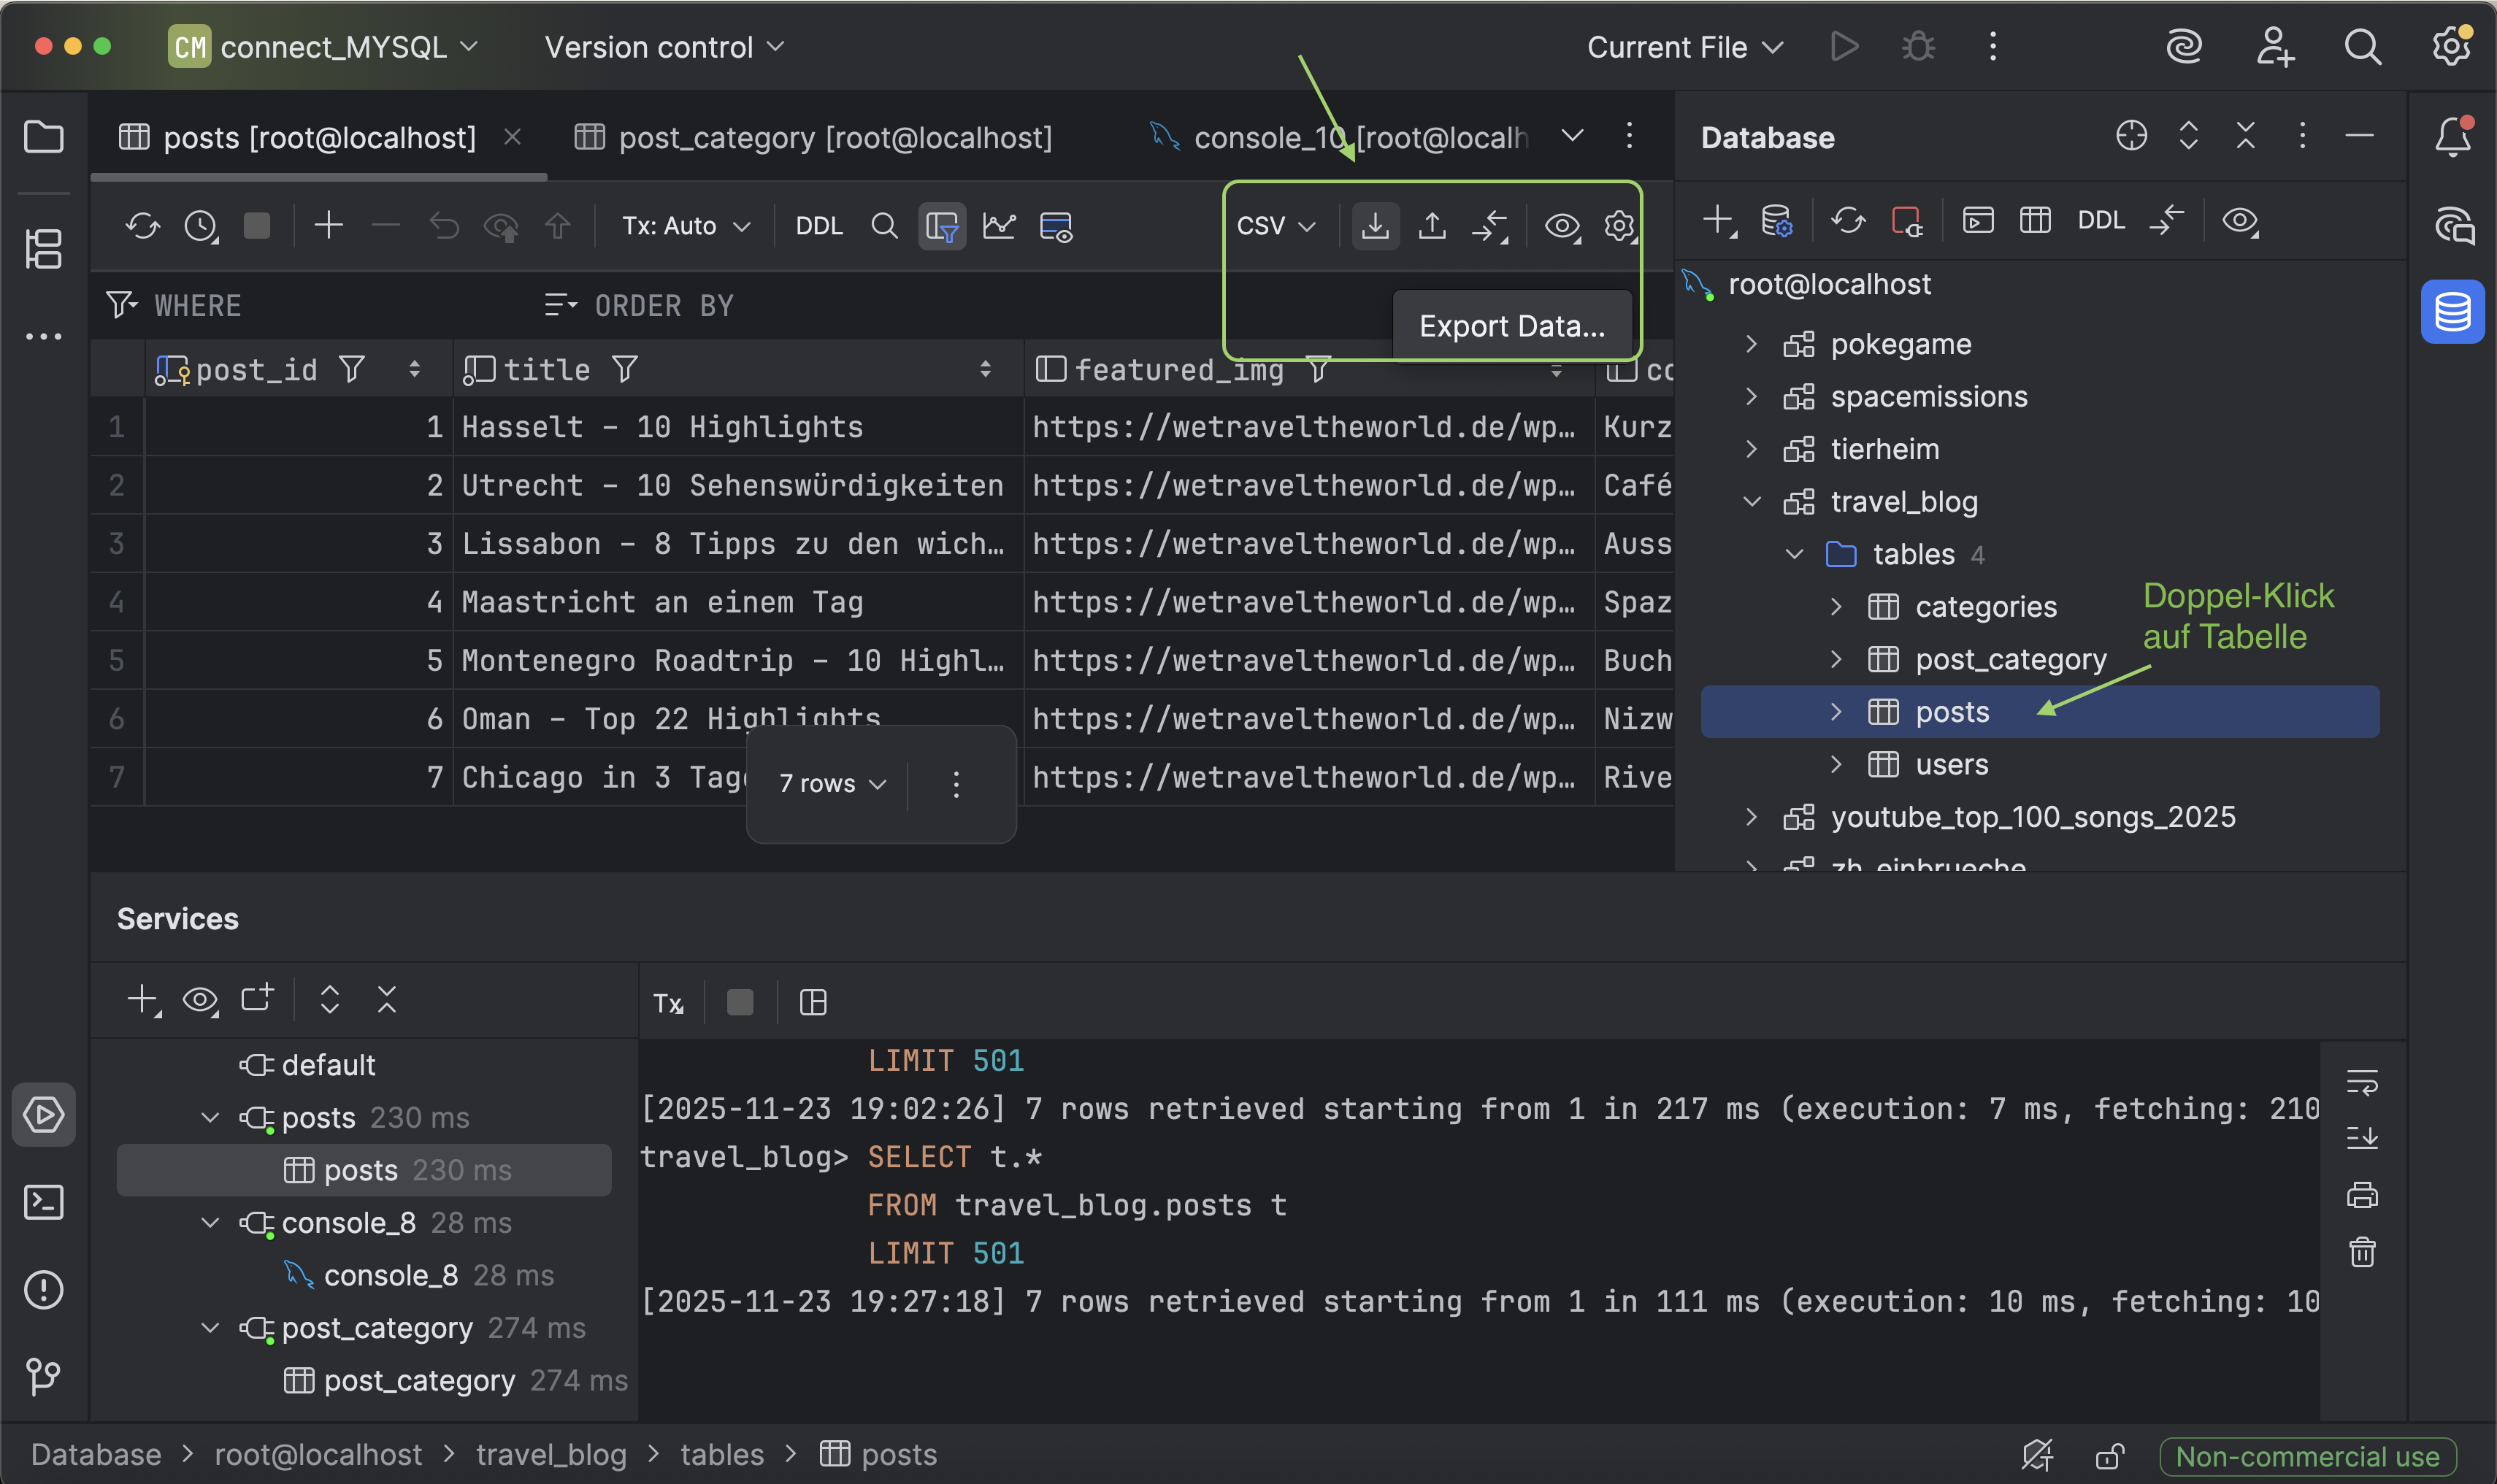Open the Terminal tool window icon
2497x1484 pixels.
coord(43,1202)
